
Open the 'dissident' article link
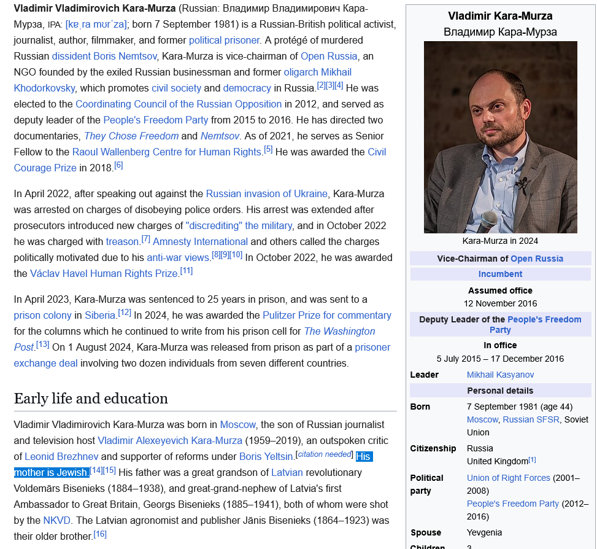tap(71, 56)
